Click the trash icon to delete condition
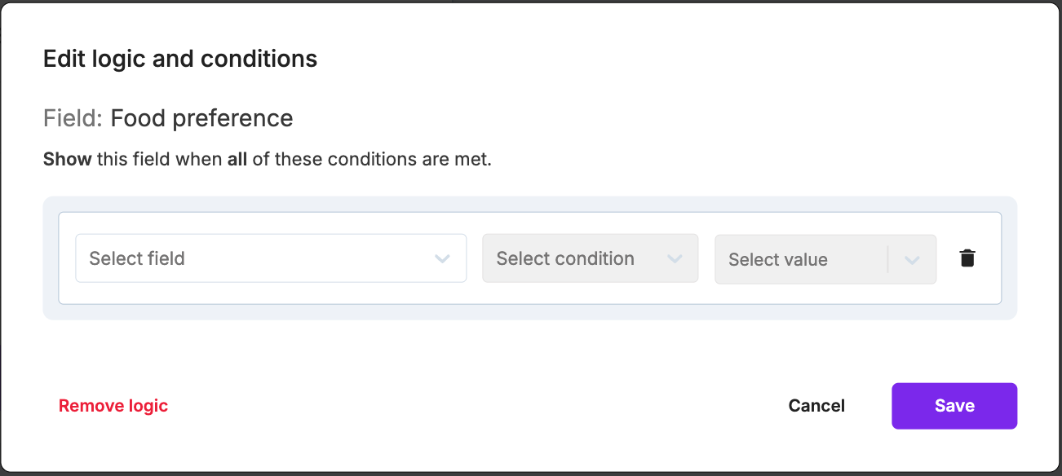Viewport: 1062px width, 476px height. tap(967, 258)
